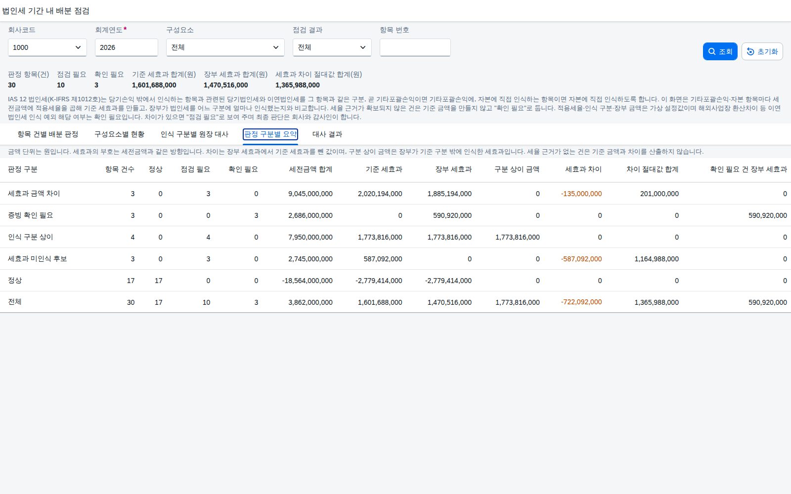The image size is (791, 494).
Task: Click the 항목 건수 column header
Action: pyautogui.click(x=120, y=169)
